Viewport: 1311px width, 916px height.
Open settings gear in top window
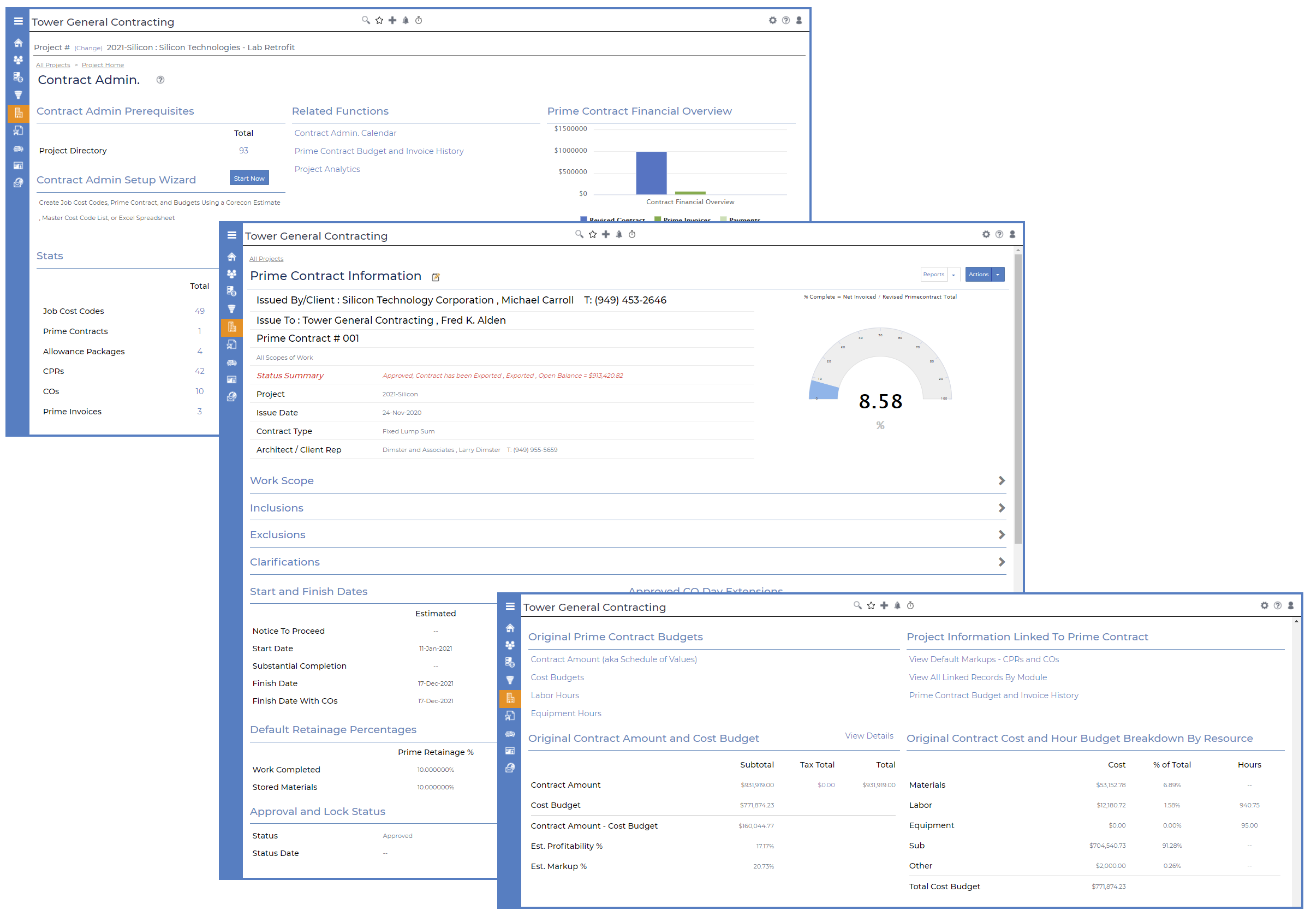click(x=772, y=21)
